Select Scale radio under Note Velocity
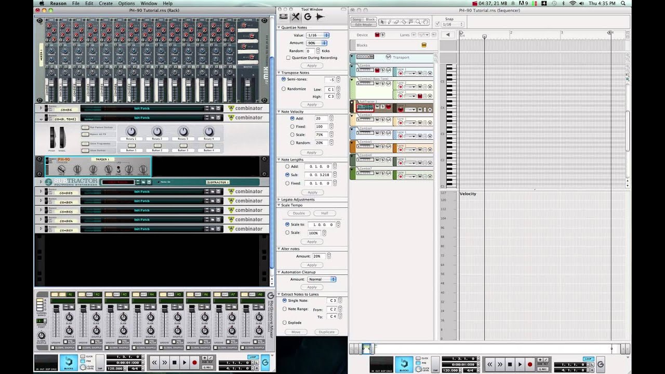The image size is (665, 374). 292,135
